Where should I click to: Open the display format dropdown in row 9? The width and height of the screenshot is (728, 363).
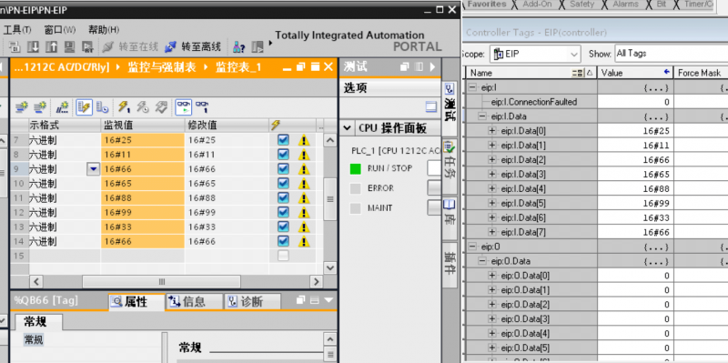pos(94,169)
